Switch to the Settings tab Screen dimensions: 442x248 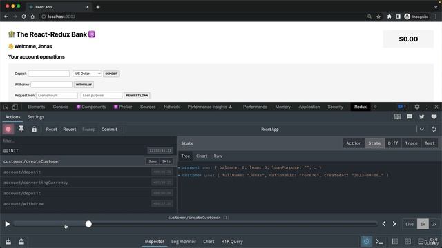(x=36, y=117)
